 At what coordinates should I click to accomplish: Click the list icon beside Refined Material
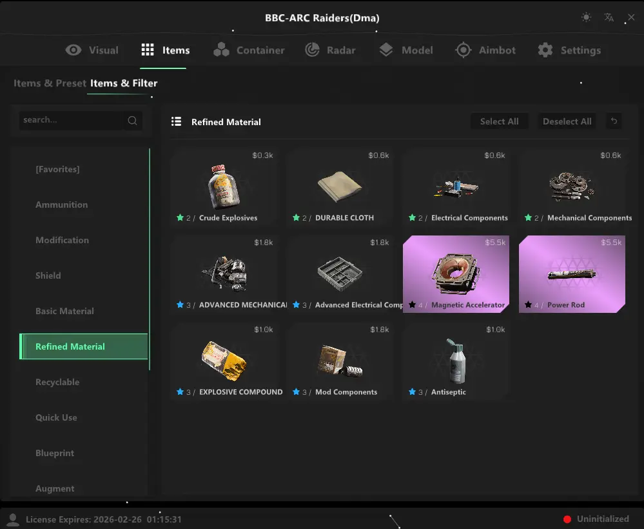176,121
